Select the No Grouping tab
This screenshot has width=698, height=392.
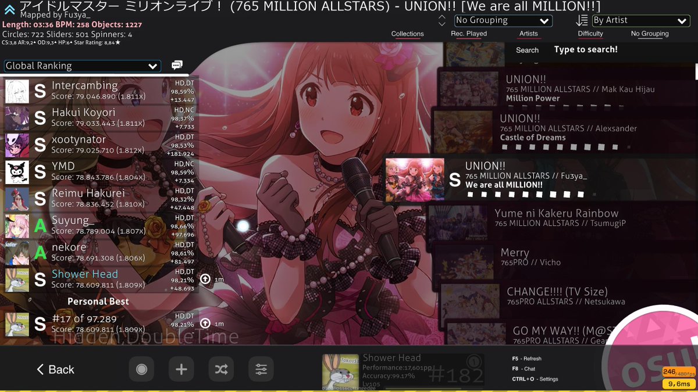(x=650, y=34)
